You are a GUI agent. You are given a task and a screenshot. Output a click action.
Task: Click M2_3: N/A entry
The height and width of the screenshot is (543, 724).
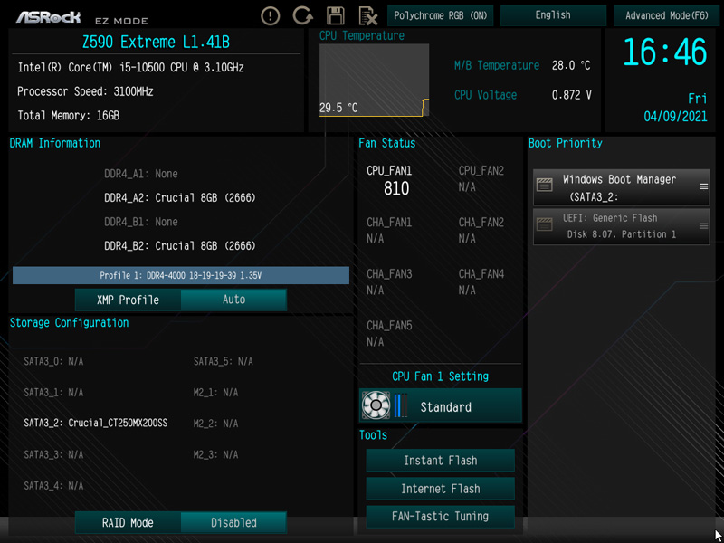tap(215, 455)
